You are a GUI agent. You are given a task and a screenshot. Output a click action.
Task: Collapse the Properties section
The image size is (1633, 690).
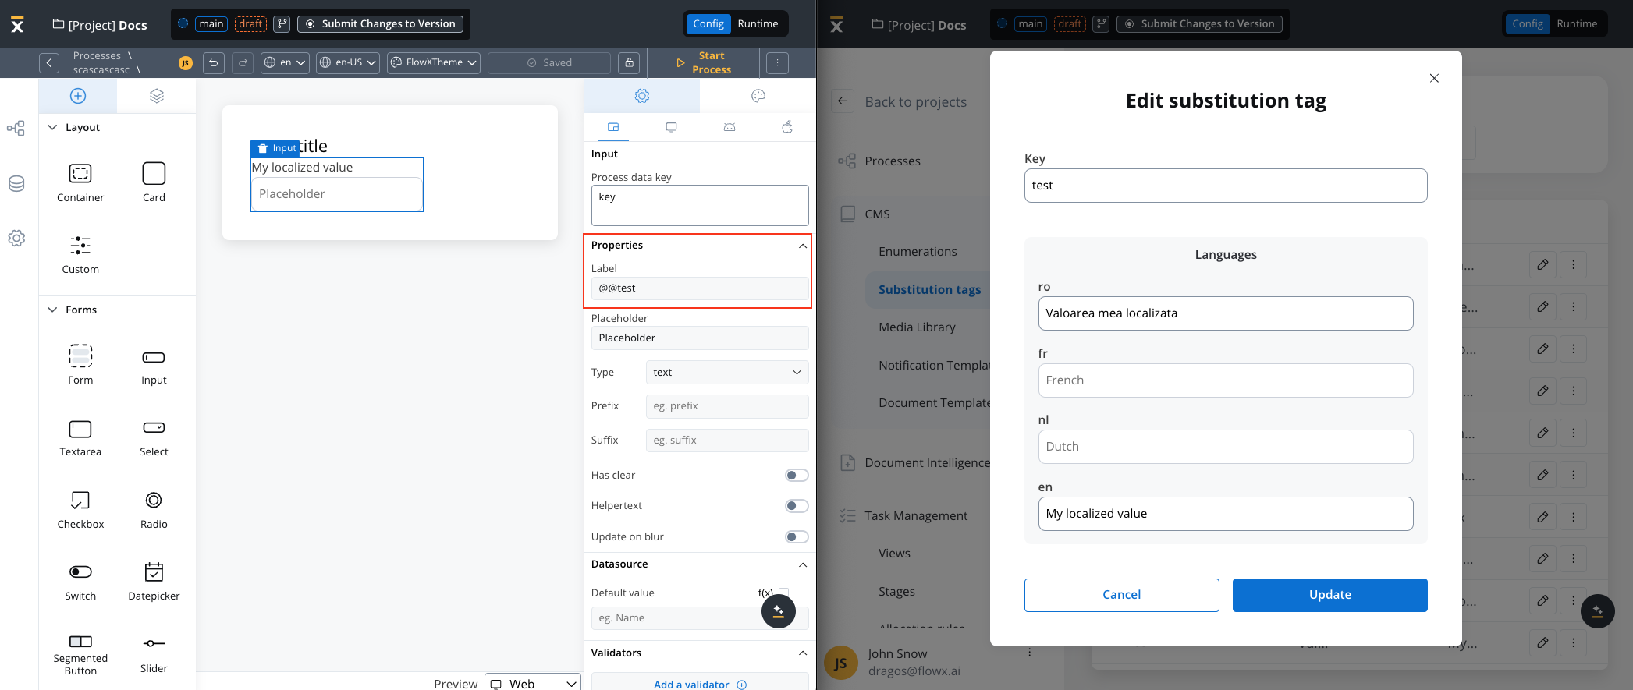point(803,246)
